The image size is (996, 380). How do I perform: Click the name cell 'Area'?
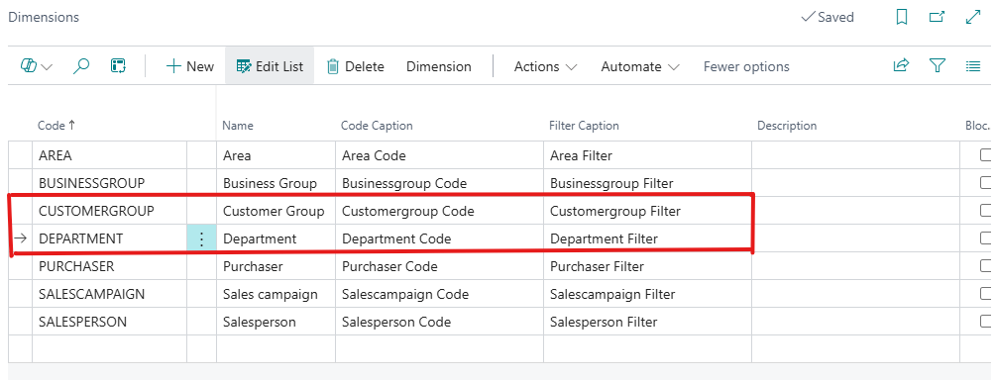pos(276,155)
